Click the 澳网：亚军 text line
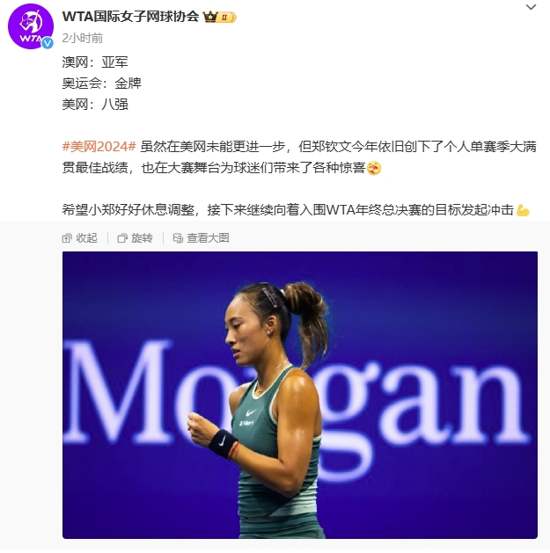This screenshot has width=550, height=553. point(95,62)
